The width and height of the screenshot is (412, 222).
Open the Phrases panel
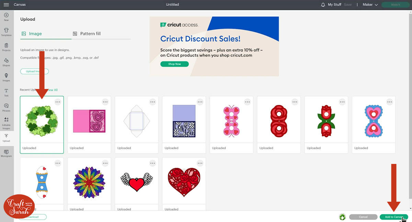coord(6,107)
